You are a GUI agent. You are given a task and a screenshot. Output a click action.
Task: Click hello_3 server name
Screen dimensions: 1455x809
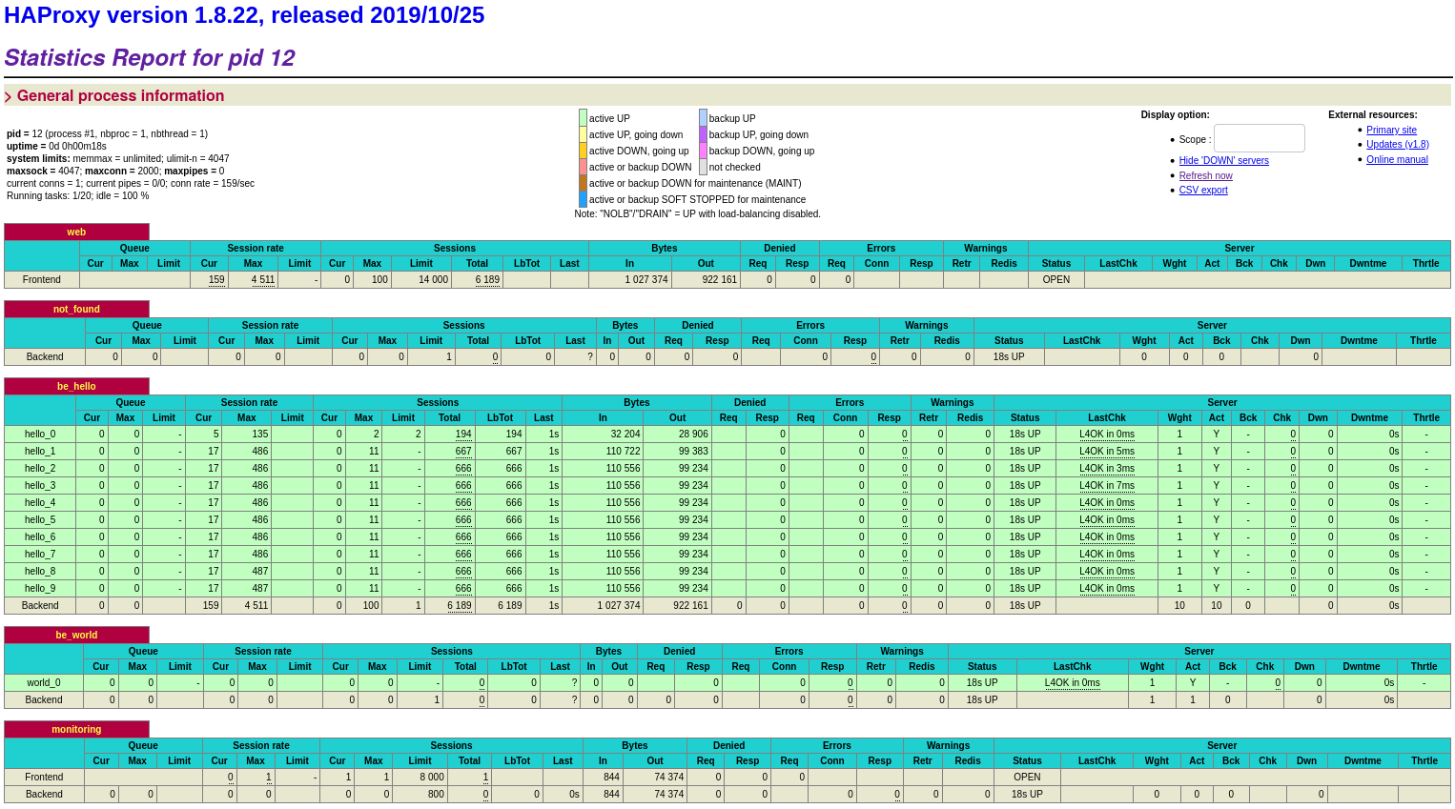click(x=40, y=485)
